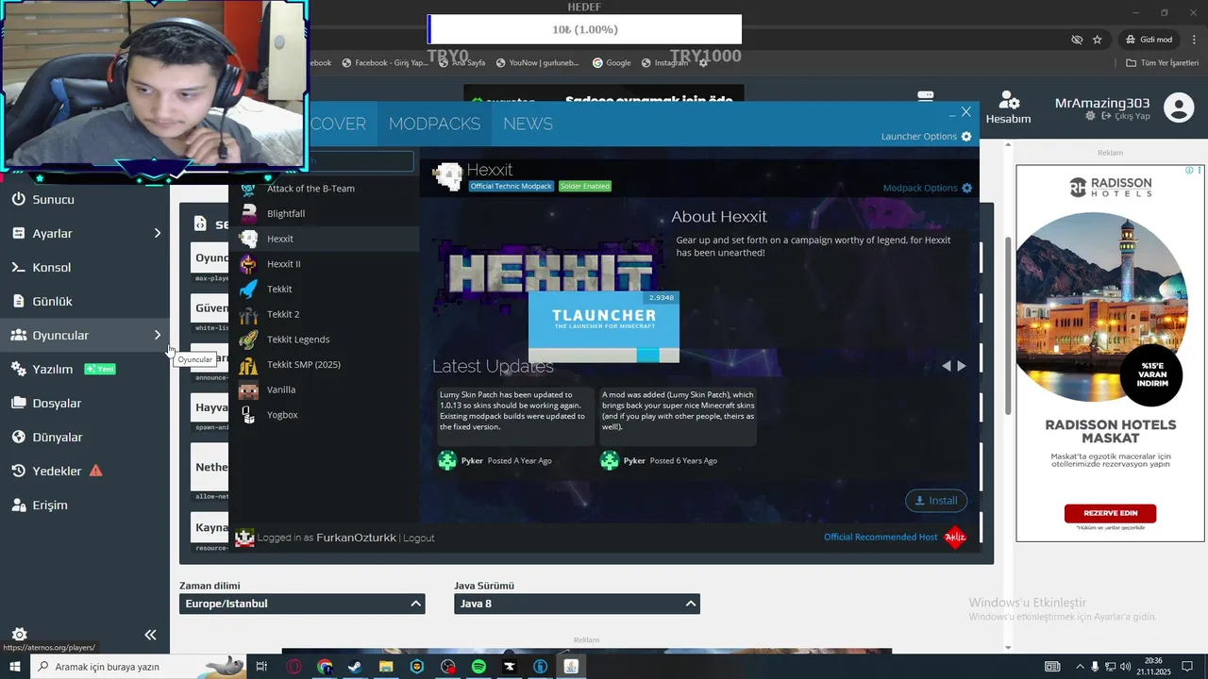The width and height of the screenshot is (1208, 679).
Task: Open the Dosyalar folder icon in sidebar
Action: coord(18,403)
